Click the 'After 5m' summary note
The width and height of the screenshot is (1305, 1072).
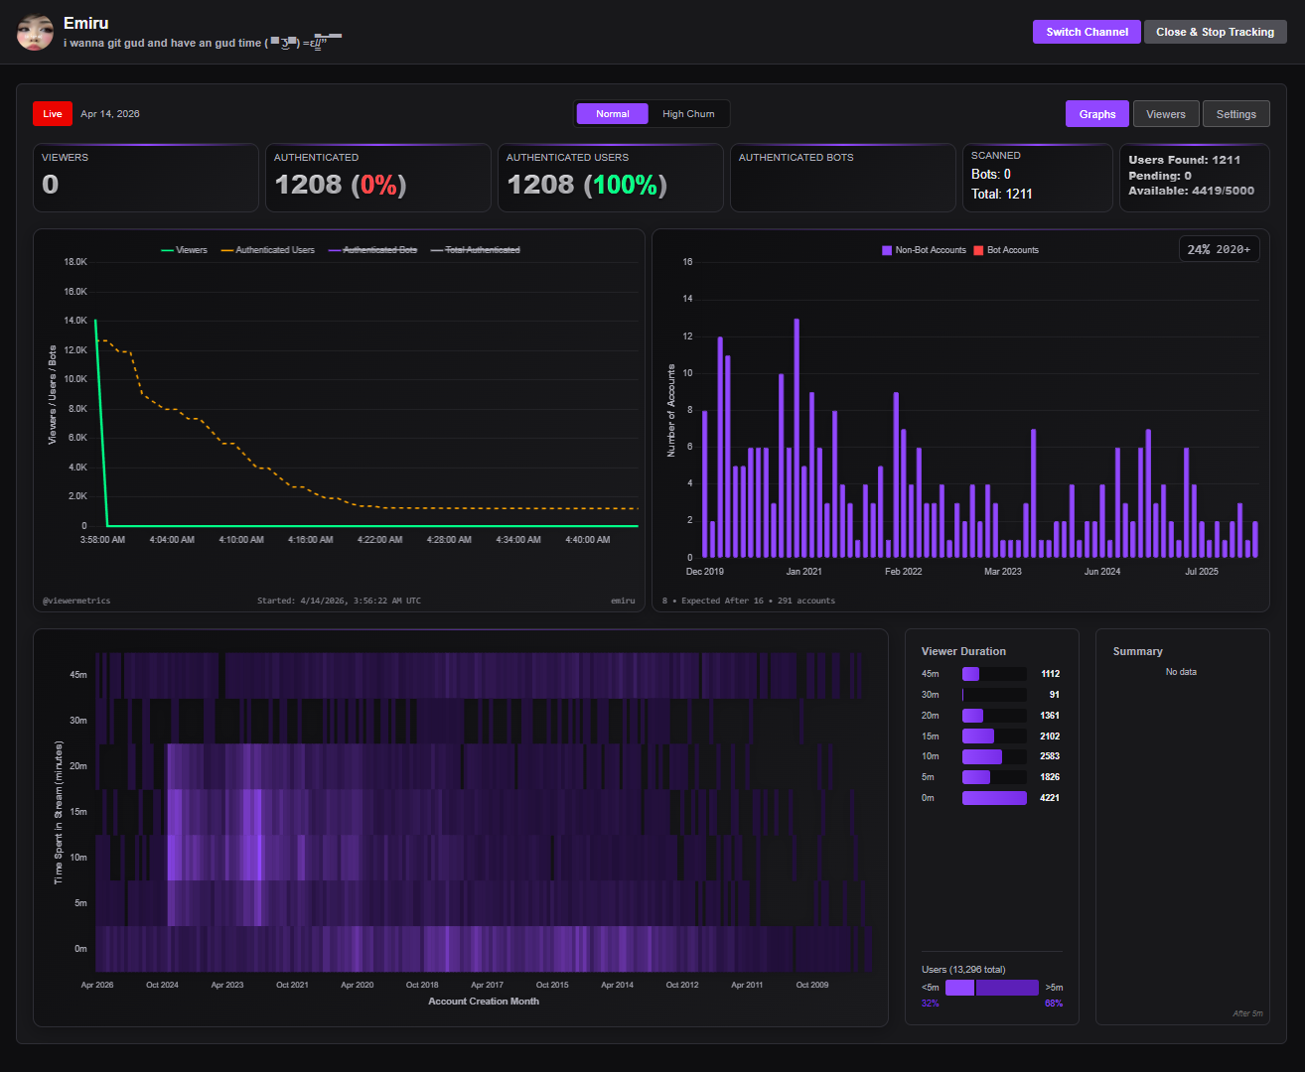click(1247, 1013)
